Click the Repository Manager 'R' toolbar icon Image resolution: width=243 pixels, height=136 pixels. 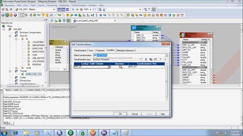point(3,15)
